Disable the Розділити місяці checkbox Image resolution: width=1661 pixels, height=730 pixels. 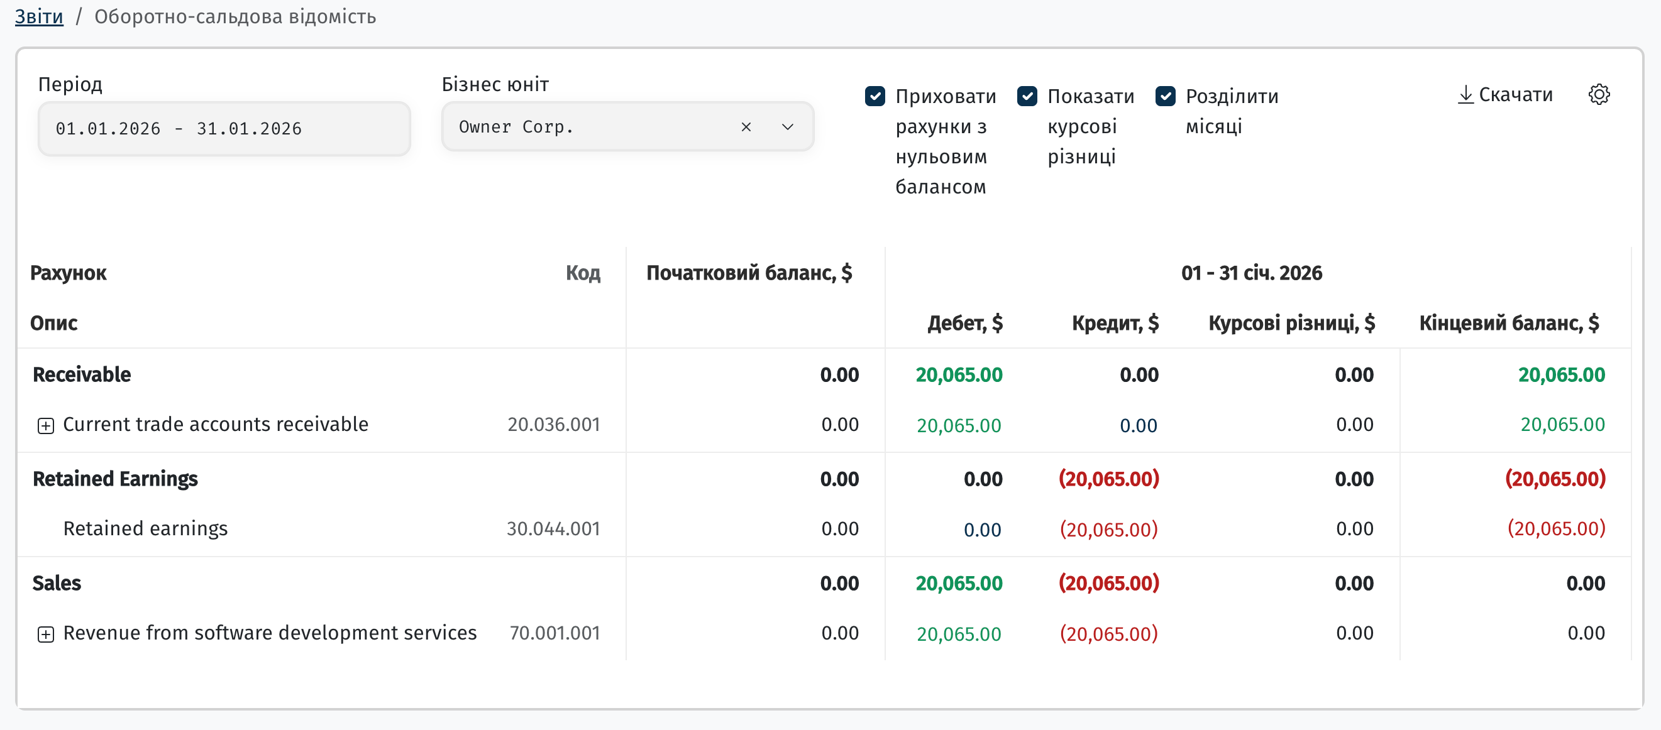click(x=1165, y=96)
